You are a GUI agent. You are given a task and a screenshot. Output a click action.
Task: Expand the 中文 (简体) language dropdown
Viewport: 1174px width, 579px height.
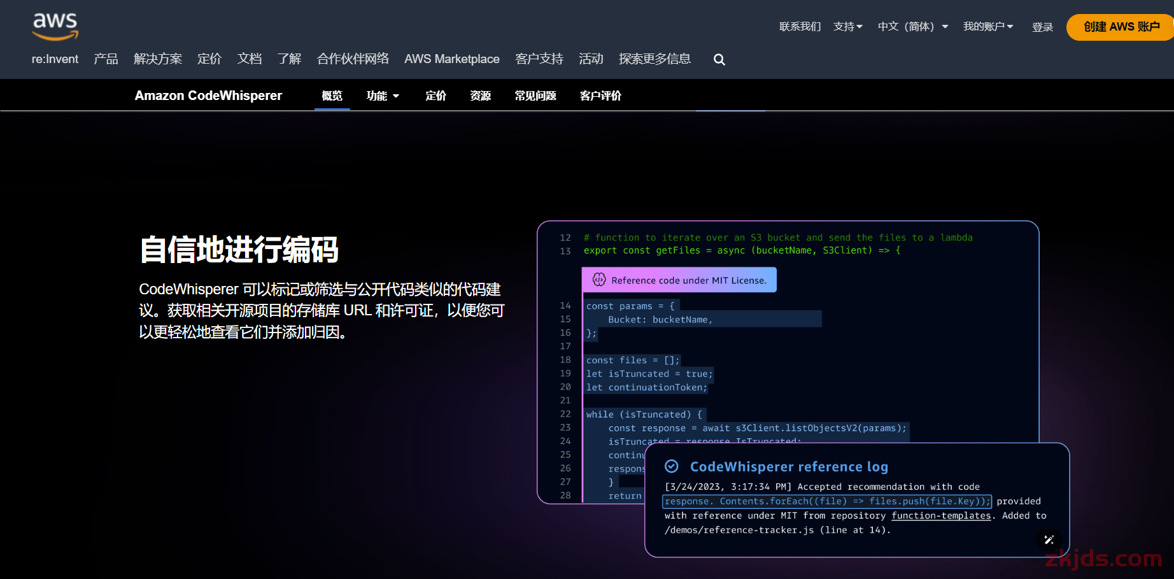coord(913,27)
